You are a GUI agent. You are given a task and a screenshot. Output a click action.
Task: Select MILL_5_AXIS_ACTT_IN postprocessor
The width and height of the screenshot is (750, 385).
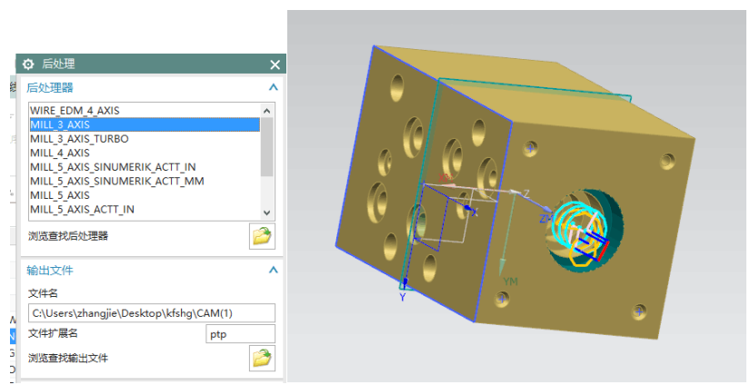82,209
